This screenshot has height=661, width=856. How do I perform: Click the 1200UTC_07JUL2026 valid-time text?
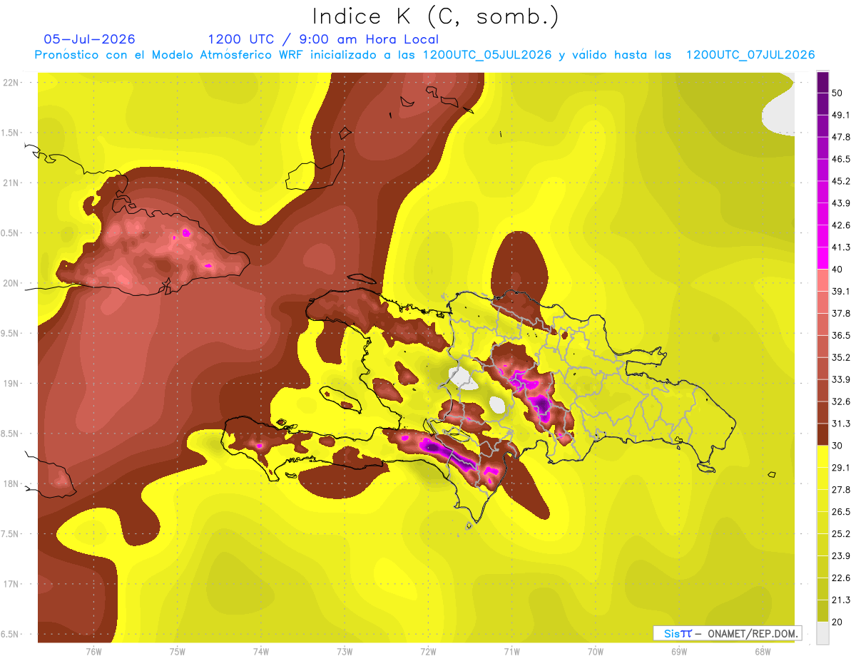[750, 55]
